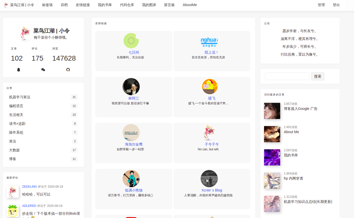Click the 搜索 button

pos(318,76)
